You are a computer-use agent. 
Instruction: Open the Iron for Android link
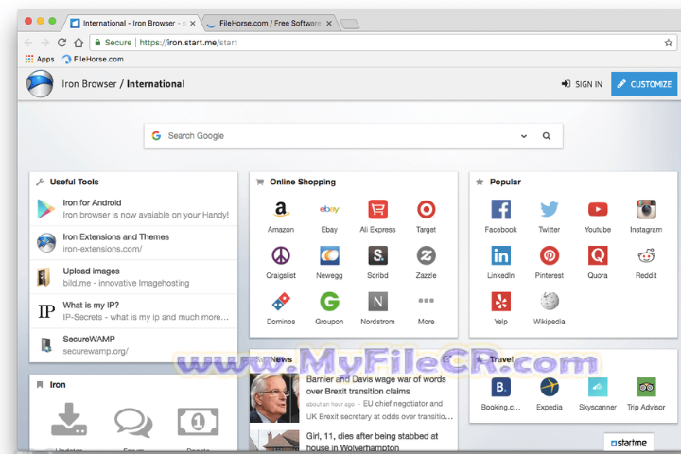tap(133, 209)
